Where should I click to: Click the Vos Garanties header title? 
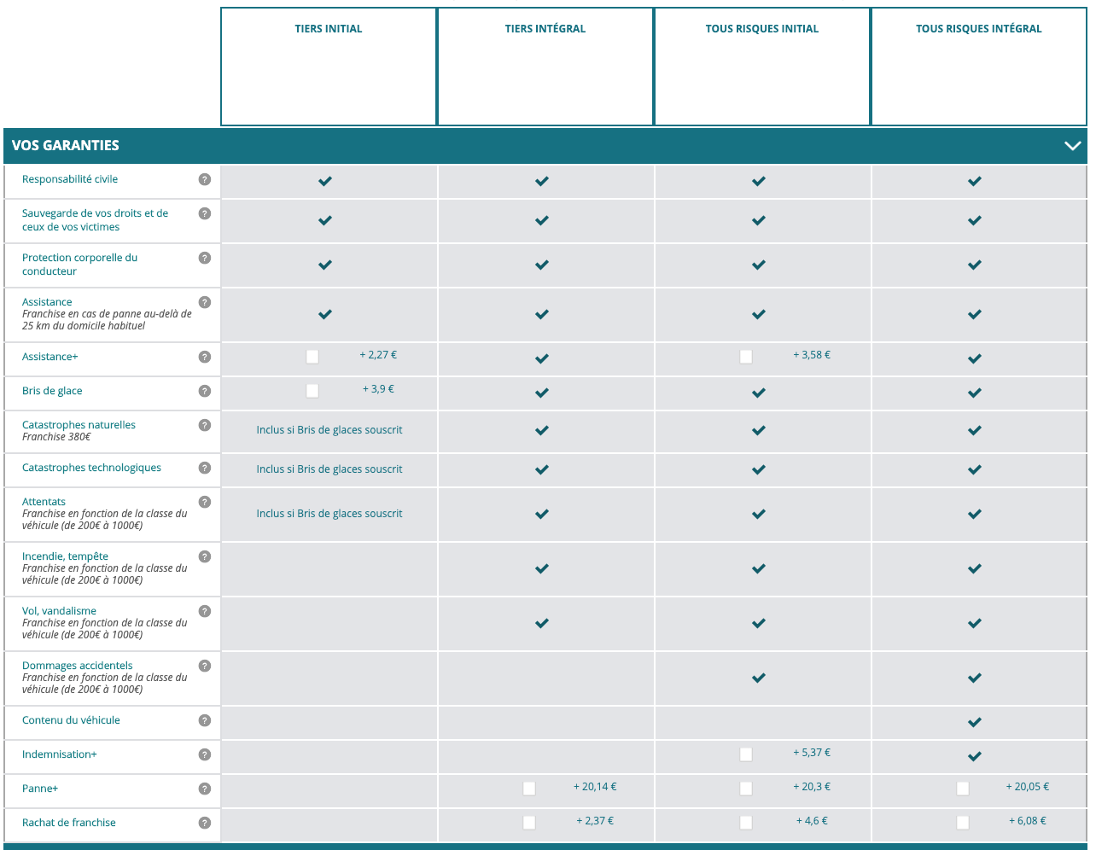pyautogui.click(x=66, y=146)
